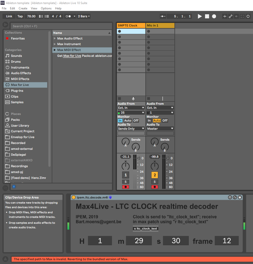
Task: Open SMPTE Clock input type Ext. In dropdown
Action: [x=131, y=108]
